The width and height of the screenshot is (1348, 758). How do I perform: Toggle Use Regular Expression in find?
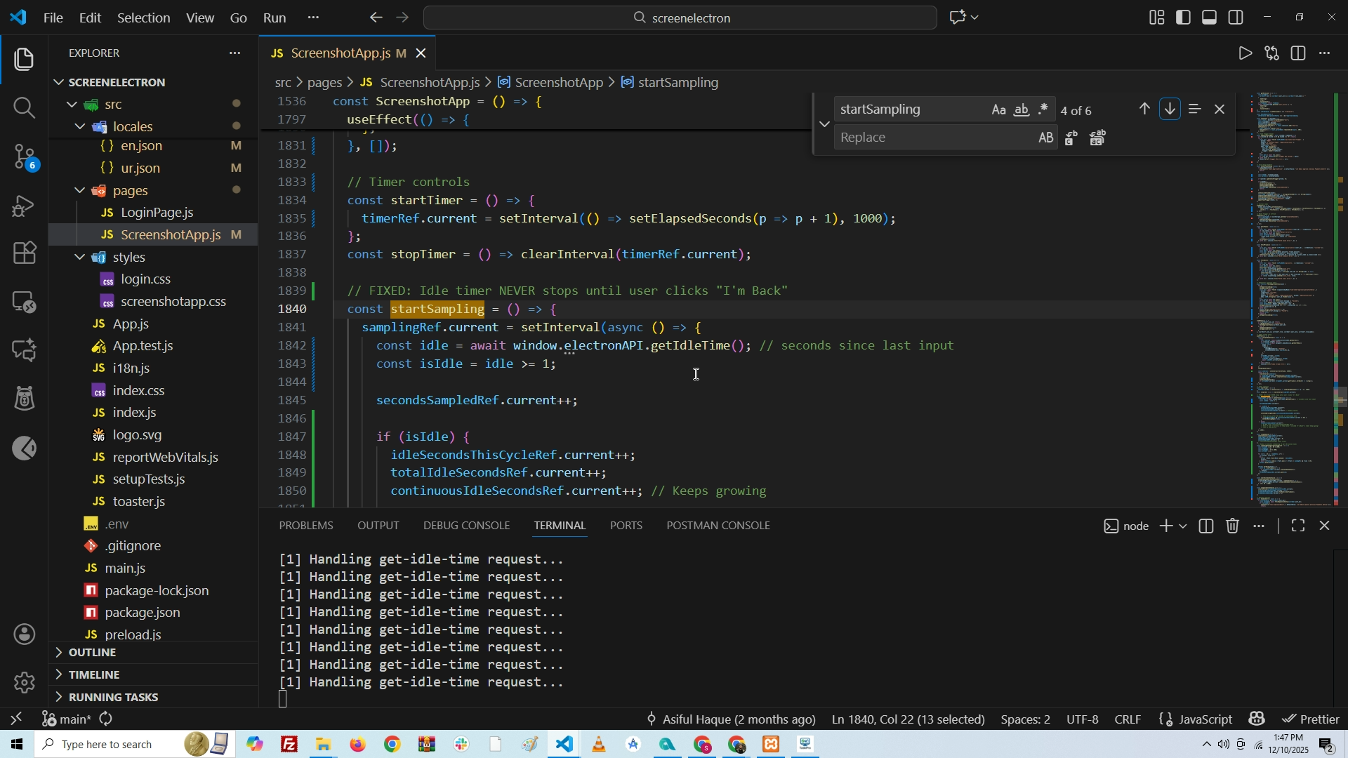(x=1044, y=110)
